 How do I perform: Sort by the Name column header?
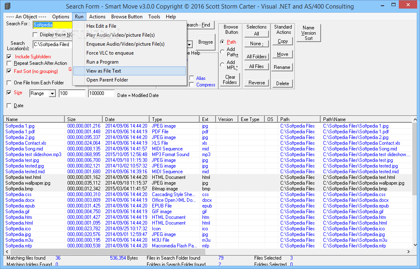[x=34, y=119]
